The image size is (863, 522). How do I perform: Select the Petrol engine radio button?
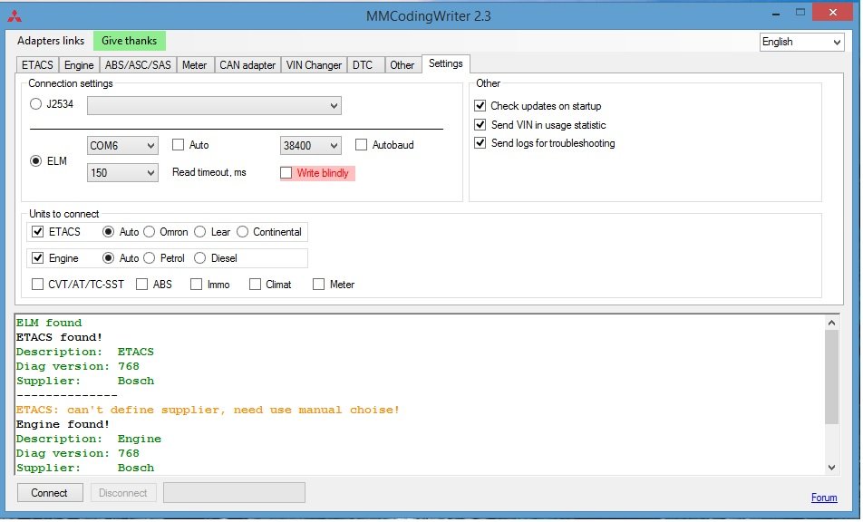tap(150, 258)
